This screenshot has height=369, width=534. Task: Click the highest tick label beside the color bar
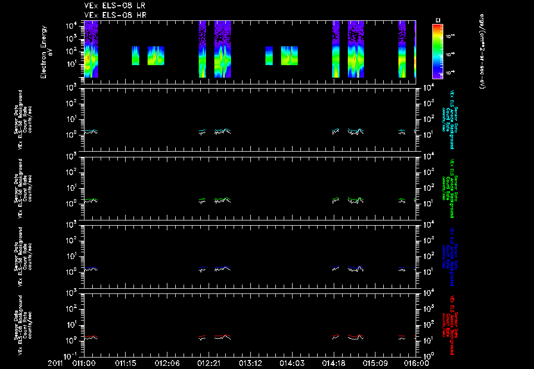coord(450,36)
